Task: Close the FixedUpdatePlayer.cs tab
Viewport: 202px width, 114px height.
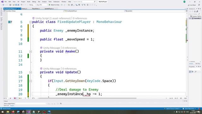Action: 20,9
